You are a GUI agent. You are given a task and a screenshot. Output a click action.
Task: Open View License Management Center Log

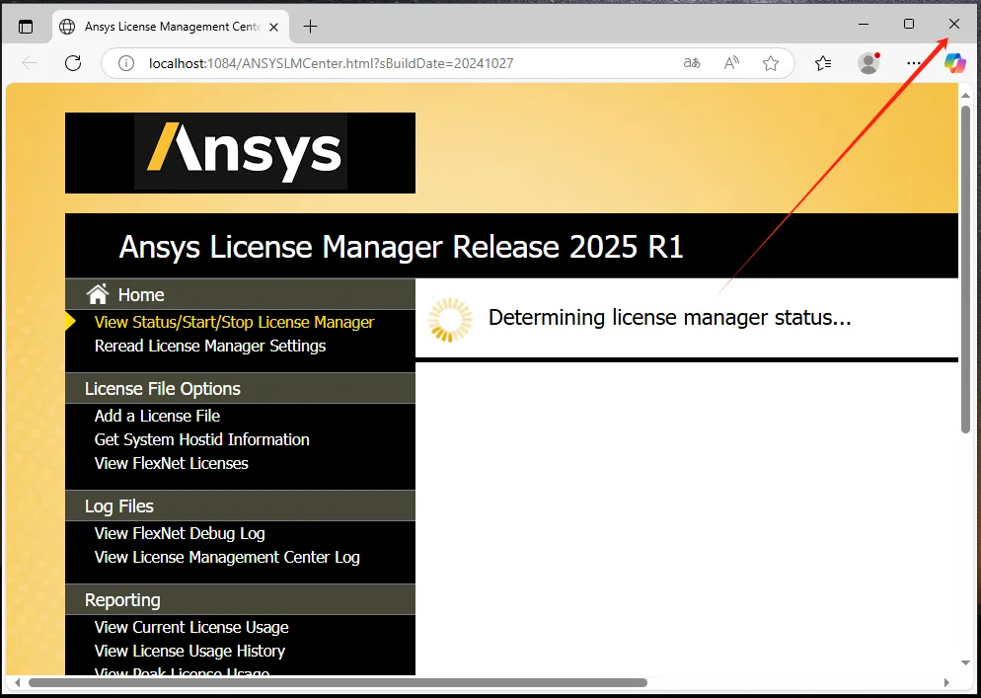click(227, 557)
